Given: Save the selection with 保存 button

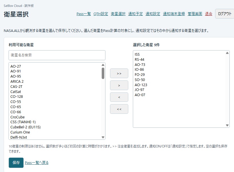Looking at the screenshot, I should (16, 163).
